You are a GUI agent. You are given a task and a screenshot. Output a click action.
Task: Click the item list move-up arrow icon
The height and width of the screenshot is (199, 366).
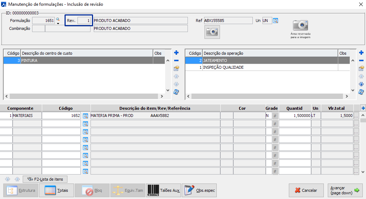click(17, 179)
